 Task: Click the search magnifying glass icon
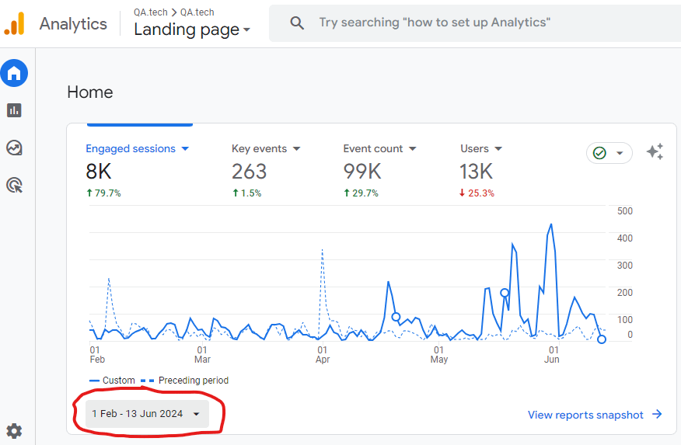297,23
